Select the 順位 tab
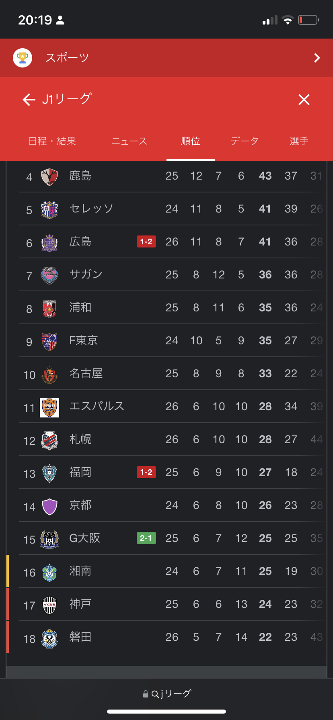Image resolution: width=333 pixels, height=720 pixels. [191, 141]
